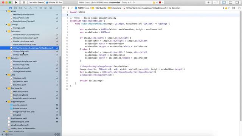Open Main.storyboard
242x136 pixels.
tap(20, 91)
